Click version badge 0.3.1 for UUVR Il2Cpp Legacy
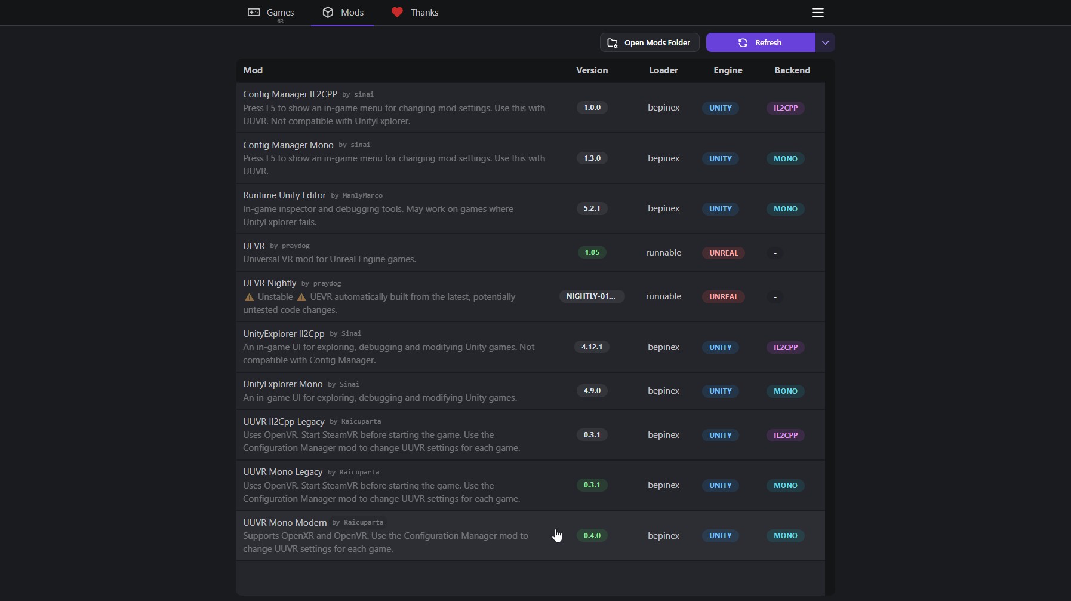The image size is (1071, 601). click(592, 435)
